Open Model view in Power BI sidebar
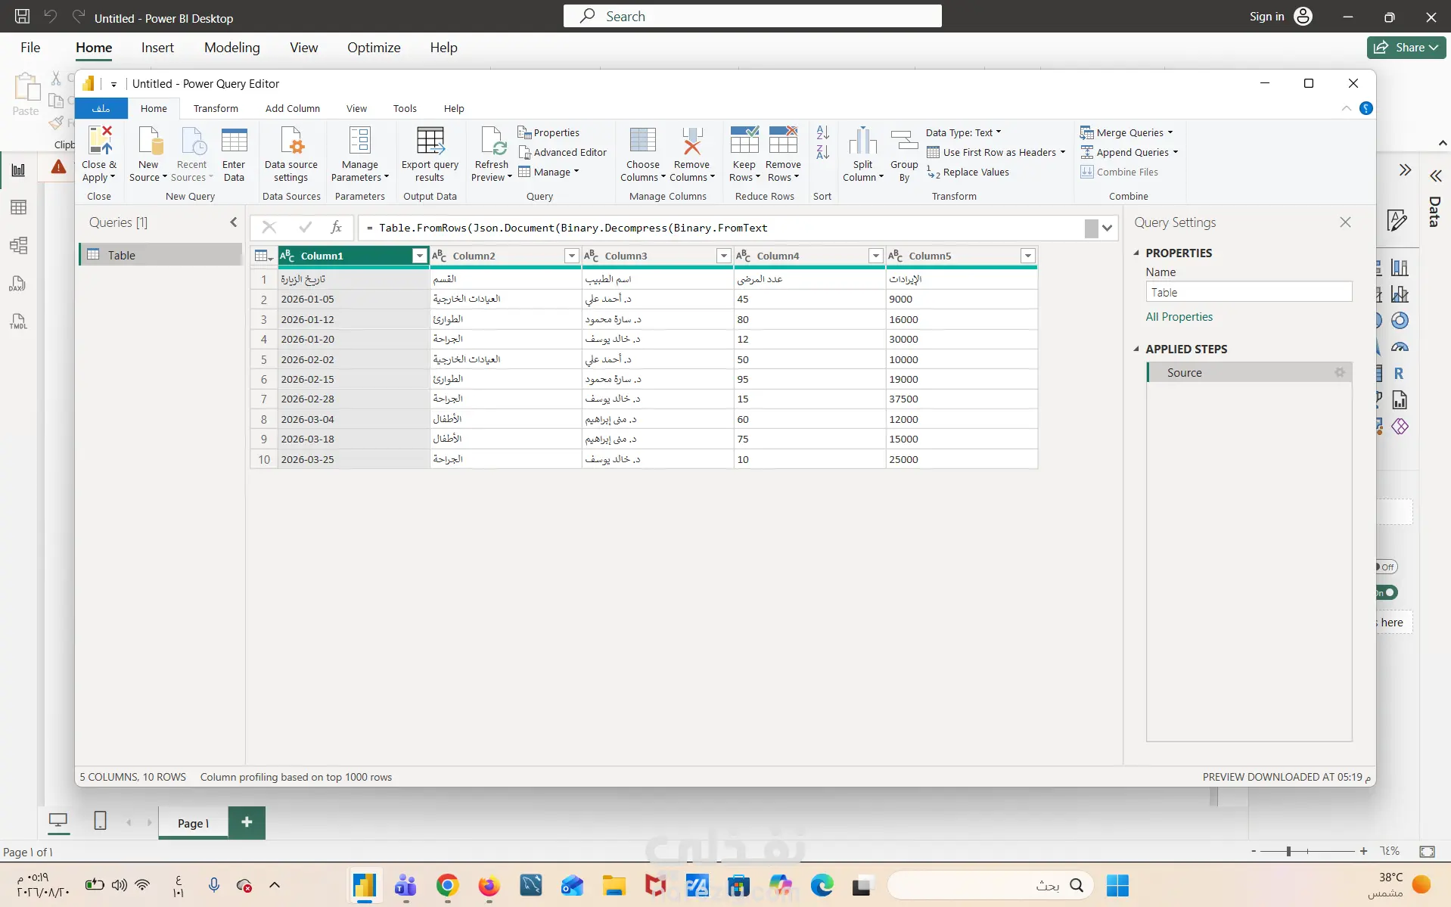 click(18, 245)
